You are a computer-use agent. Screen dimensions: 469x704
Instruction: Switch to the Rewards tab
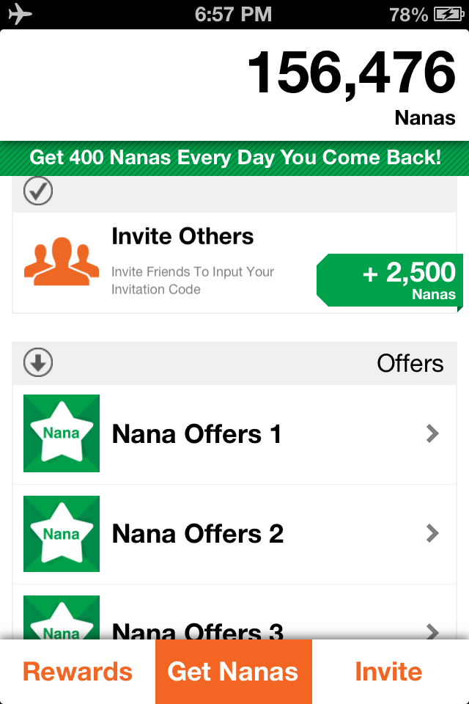click(x=78, y=672)
